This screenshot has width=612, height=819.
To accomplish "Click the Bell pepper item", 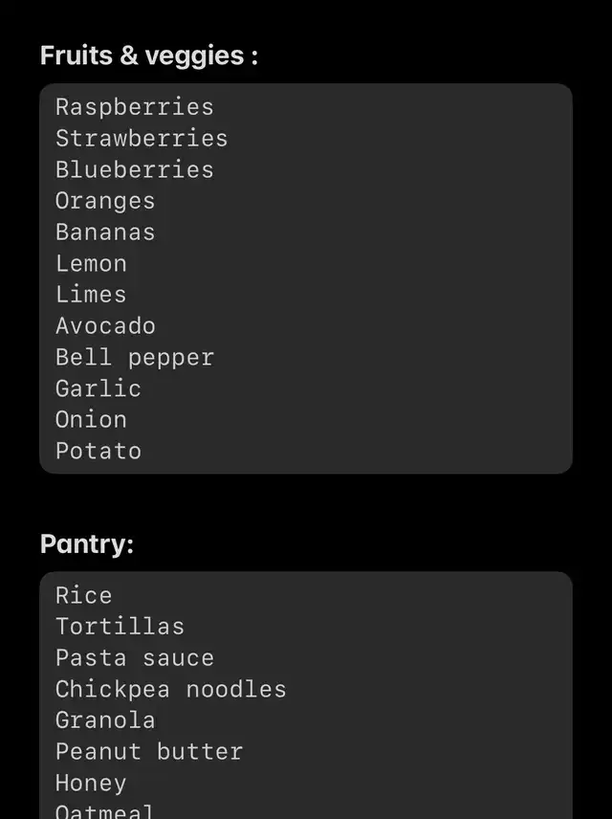I will coord(134,358).
